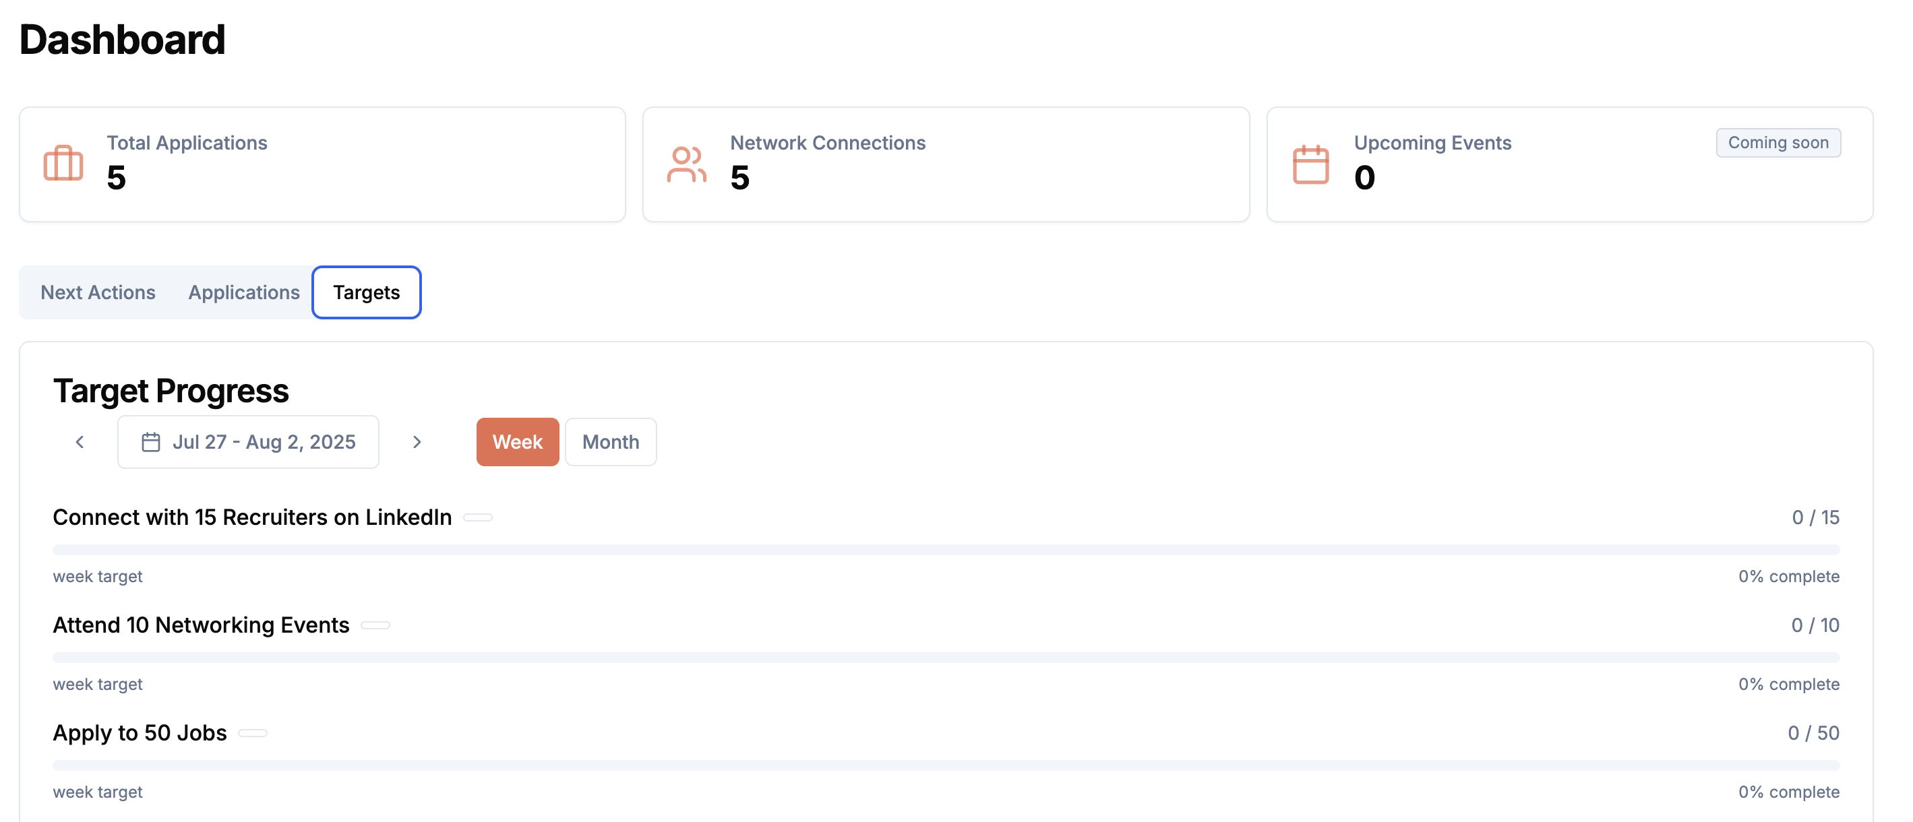Select the Total Applications summary card
Screen dimensions: 1913x822
click(x=322, y=163)
